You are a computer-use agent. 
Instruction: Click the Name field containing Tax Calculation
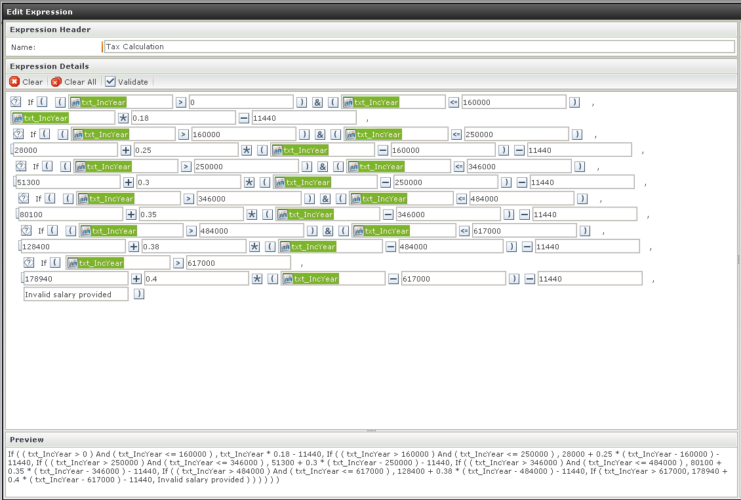pyautogui.click(x=419, y=47)
